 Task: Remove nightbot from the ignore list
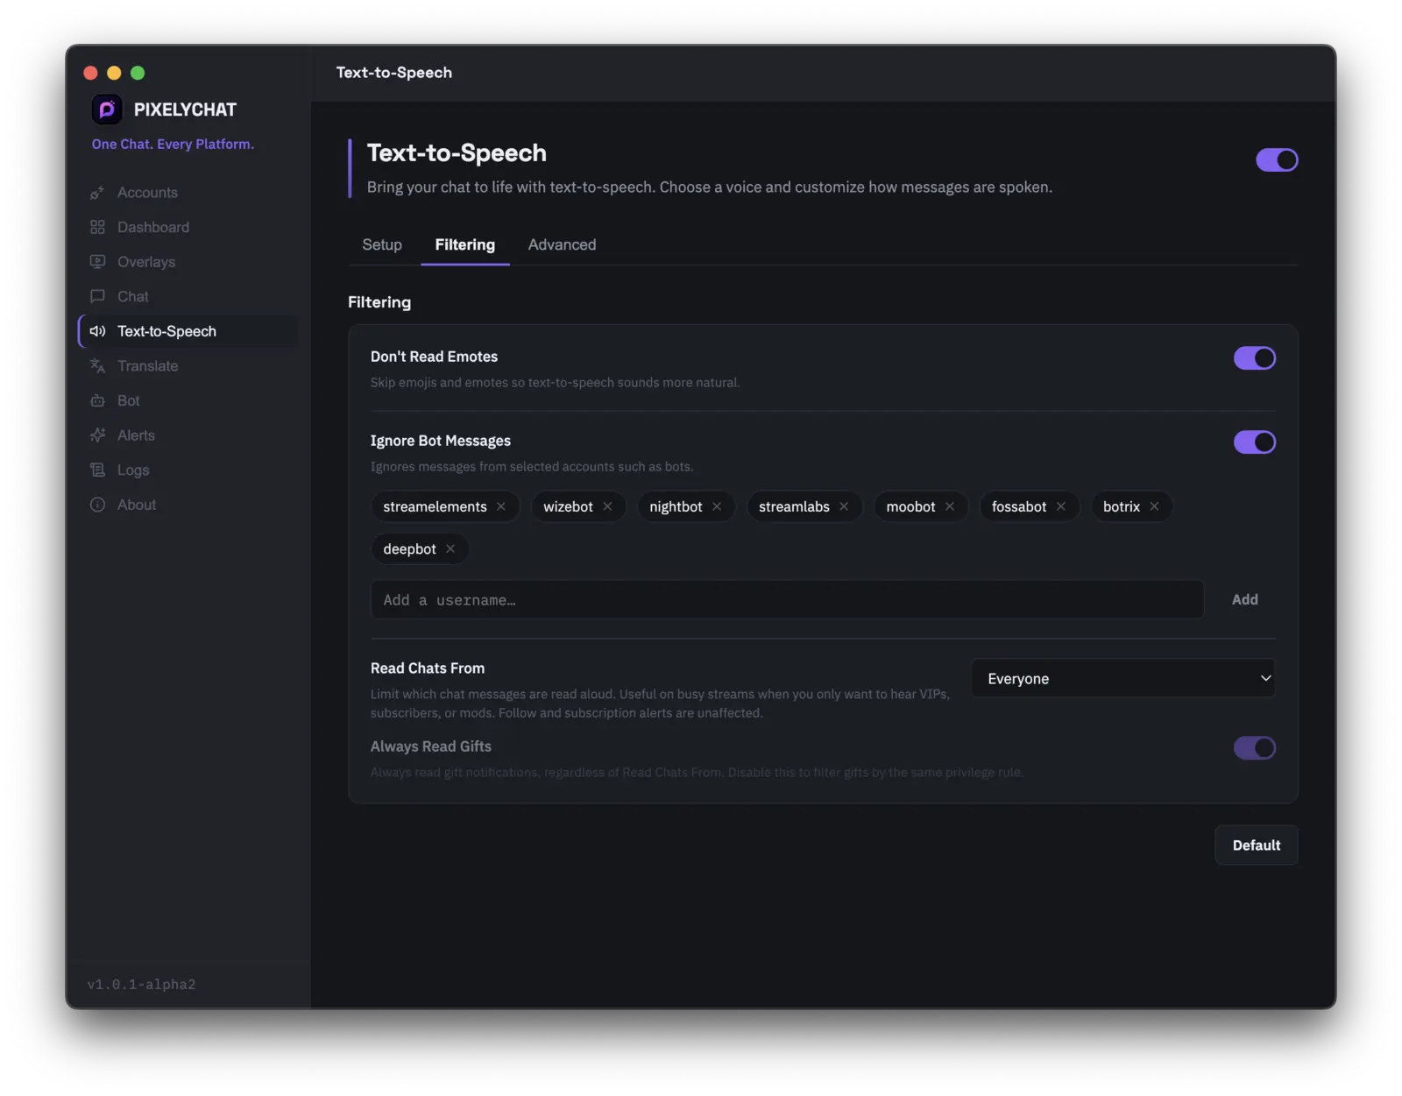pos(717,506)
